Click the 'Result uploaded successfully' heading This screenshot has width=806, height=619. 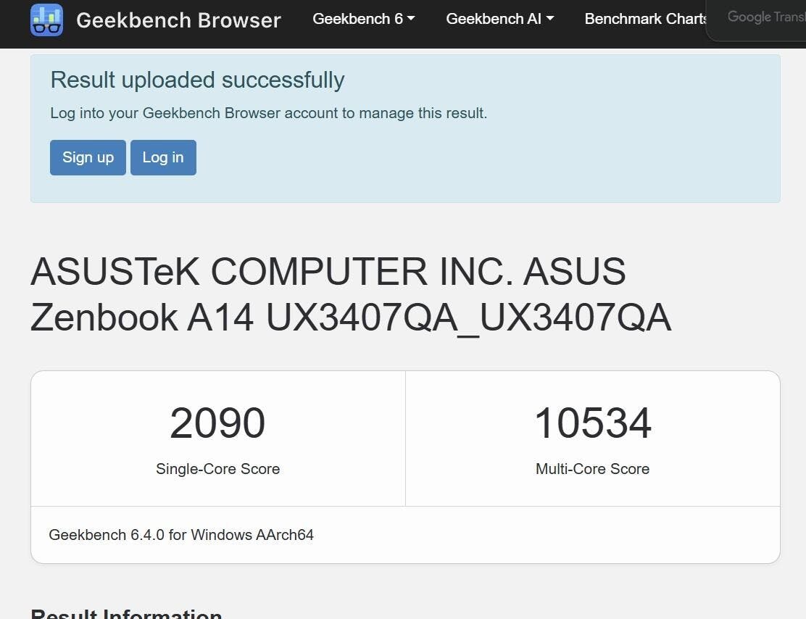[197, 80]
